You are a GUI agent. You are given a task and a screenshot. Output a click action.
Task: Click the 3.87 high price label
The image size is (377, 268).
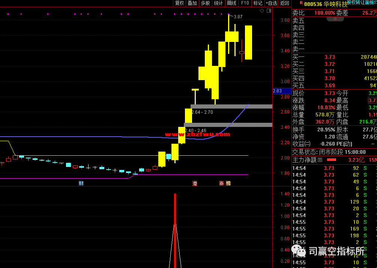click(x=238, y=17)
